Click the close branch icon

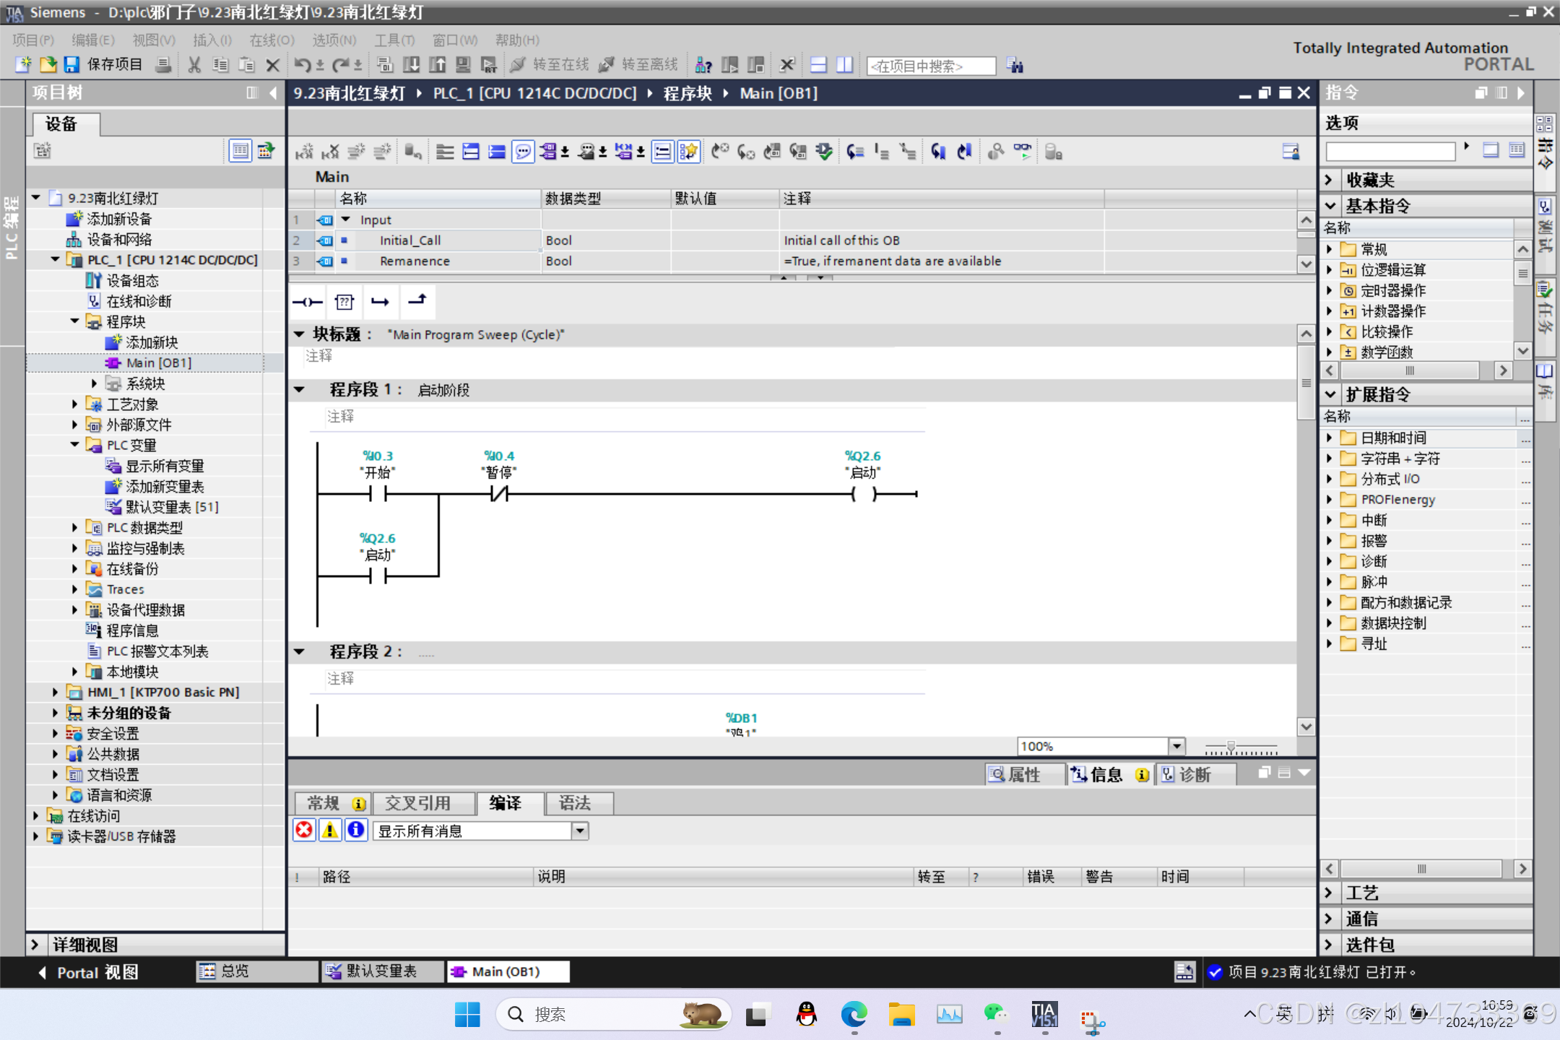(x=417, y=300)
